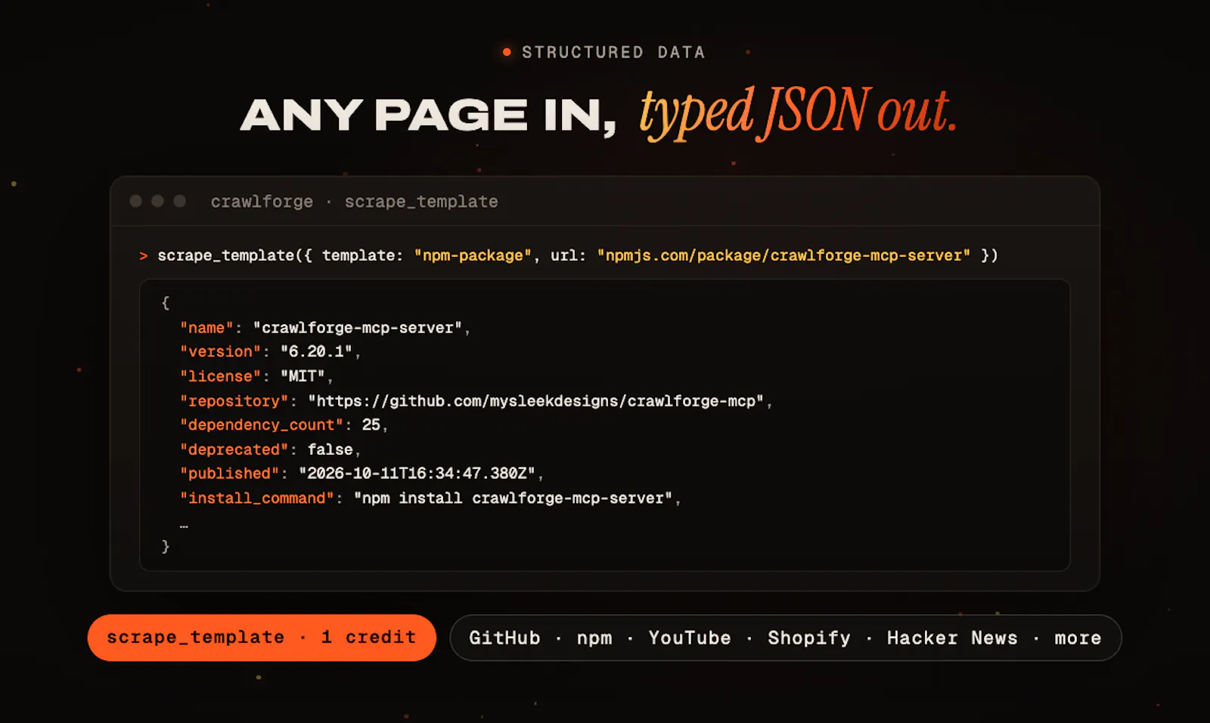Click the "name" JSON key
1210x723 pixels.
[206, 328]
